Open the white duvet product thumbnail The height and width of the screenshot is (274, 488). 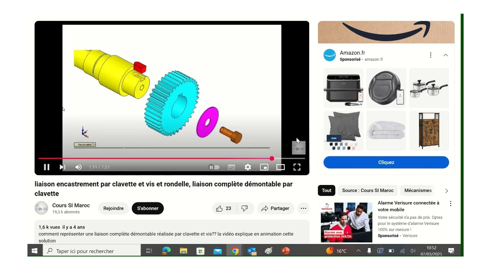(386, 131)
